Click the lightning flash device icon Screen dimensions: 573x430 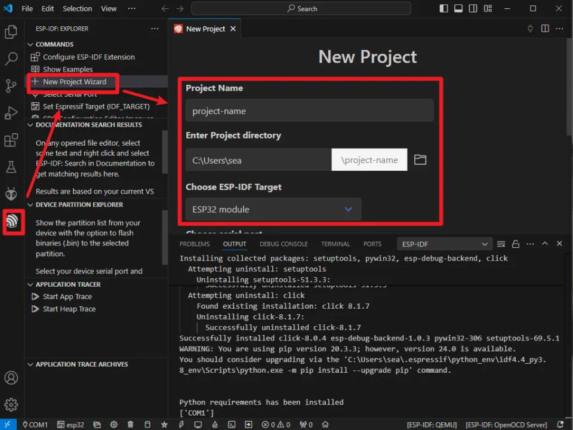point(181,425)
